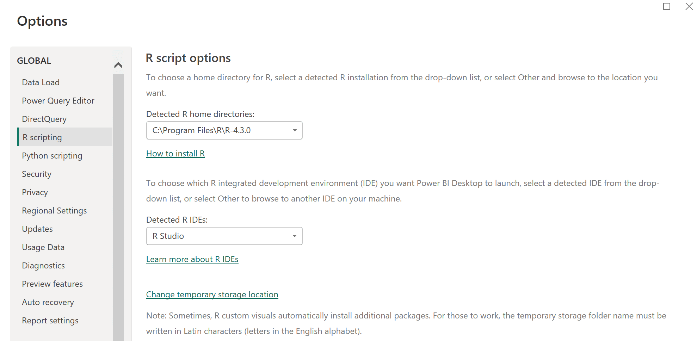Viewport: 697px width, 341px height.
Task: Select Preview features in the sidebar
Action: (x=52, y=284)
